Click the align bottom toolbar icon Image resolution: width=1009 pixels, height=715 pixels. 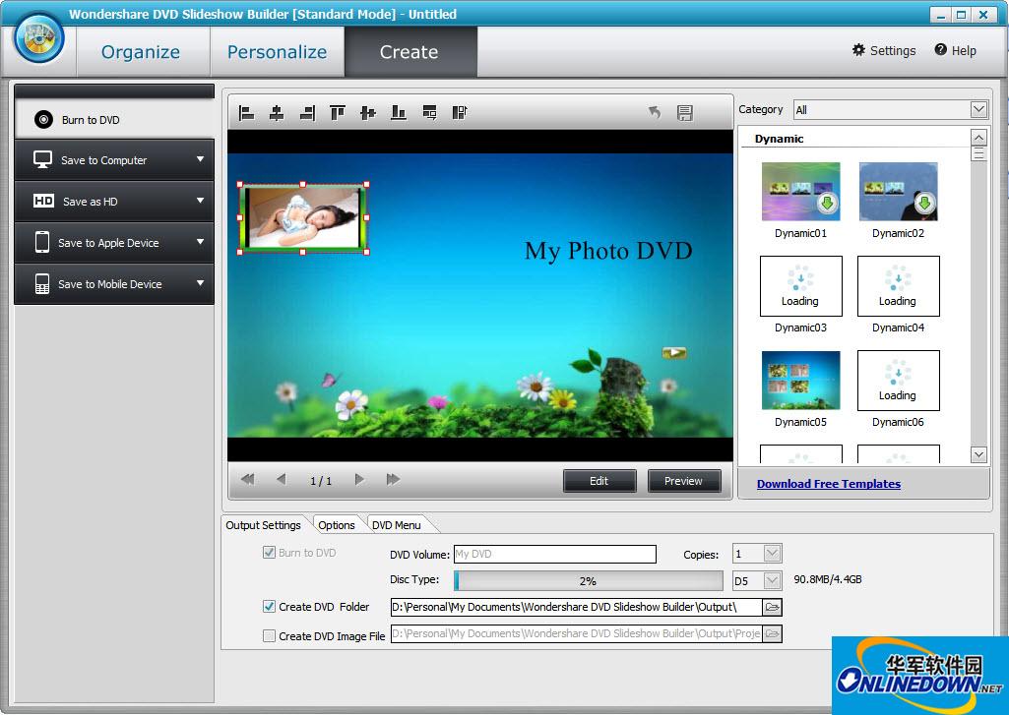(x=399, y=113)
